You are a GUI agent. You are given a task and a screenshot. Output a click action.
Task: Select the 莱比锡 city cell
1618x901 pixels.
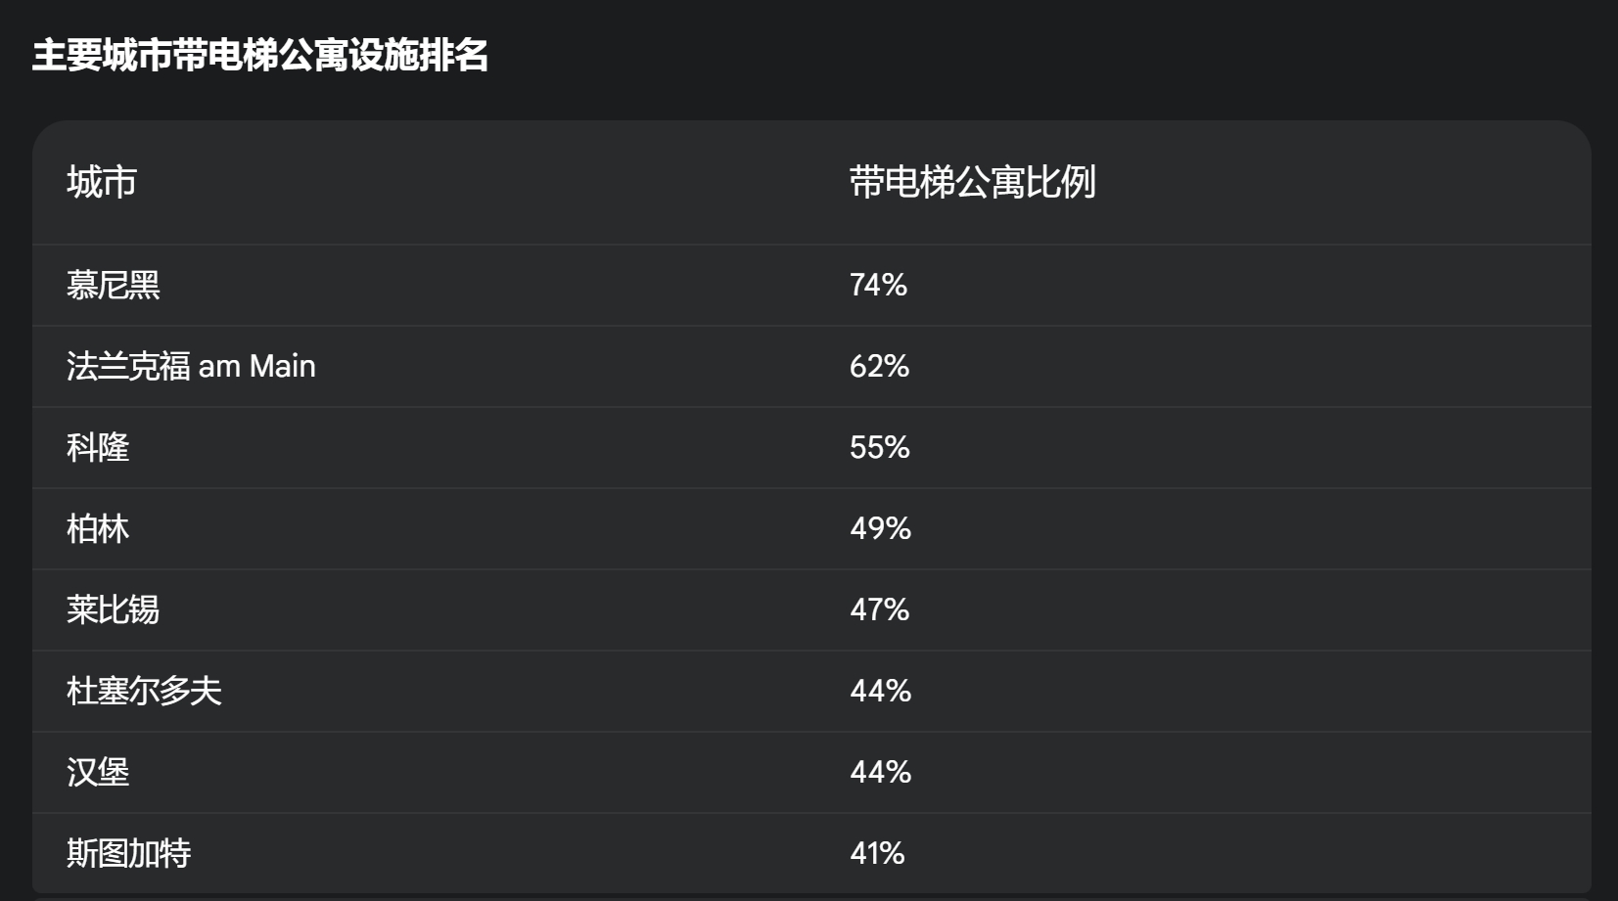click(x=114, y=609)
